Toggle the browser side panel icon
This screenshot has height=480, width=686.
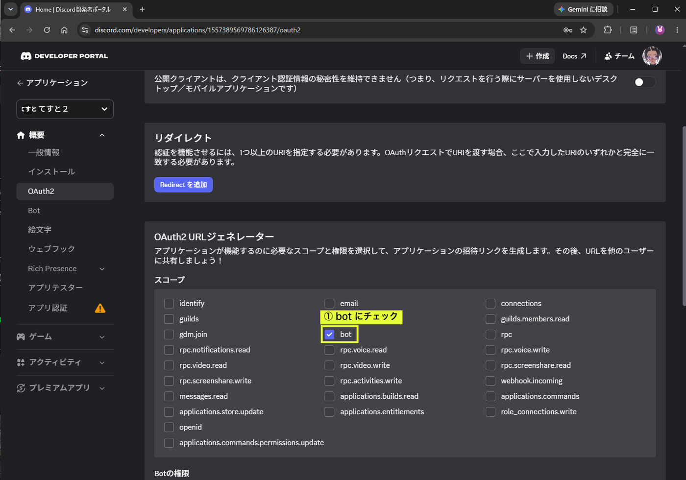click(x=634, y=30)
